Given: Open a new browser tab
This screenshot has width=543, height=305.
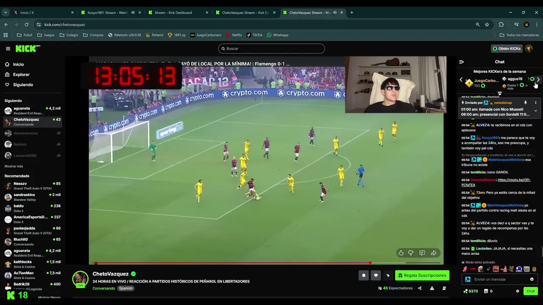Looking at the screenshot, I should point(352,13).
